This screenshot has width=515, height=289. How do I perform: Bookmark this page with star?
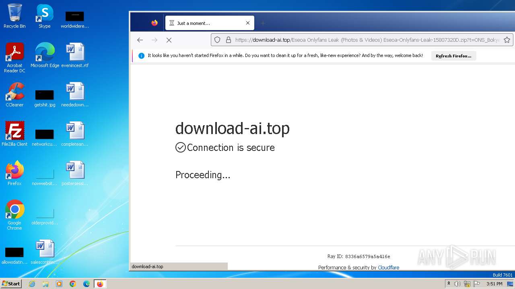coord(507,40)
